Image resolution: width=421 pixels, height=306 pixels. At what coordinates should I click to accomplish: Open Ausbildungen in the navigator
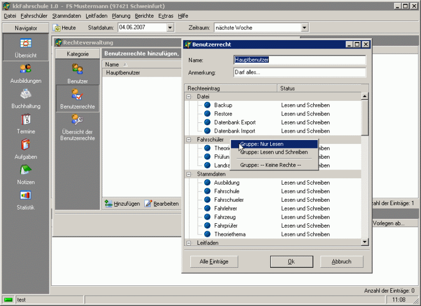click(25, 69)
